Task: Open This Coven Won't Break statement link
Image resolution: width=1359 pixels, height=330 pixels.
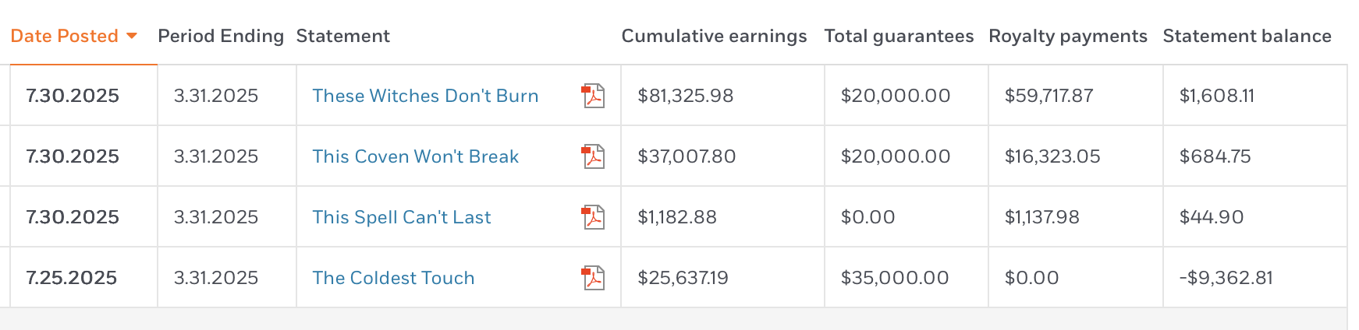Action: click(x=415, y=156)
